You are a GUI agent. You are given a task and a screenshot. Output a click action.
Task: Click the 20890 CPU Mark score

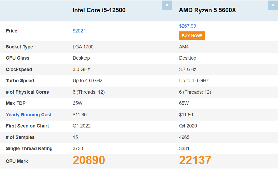(89, 160)
